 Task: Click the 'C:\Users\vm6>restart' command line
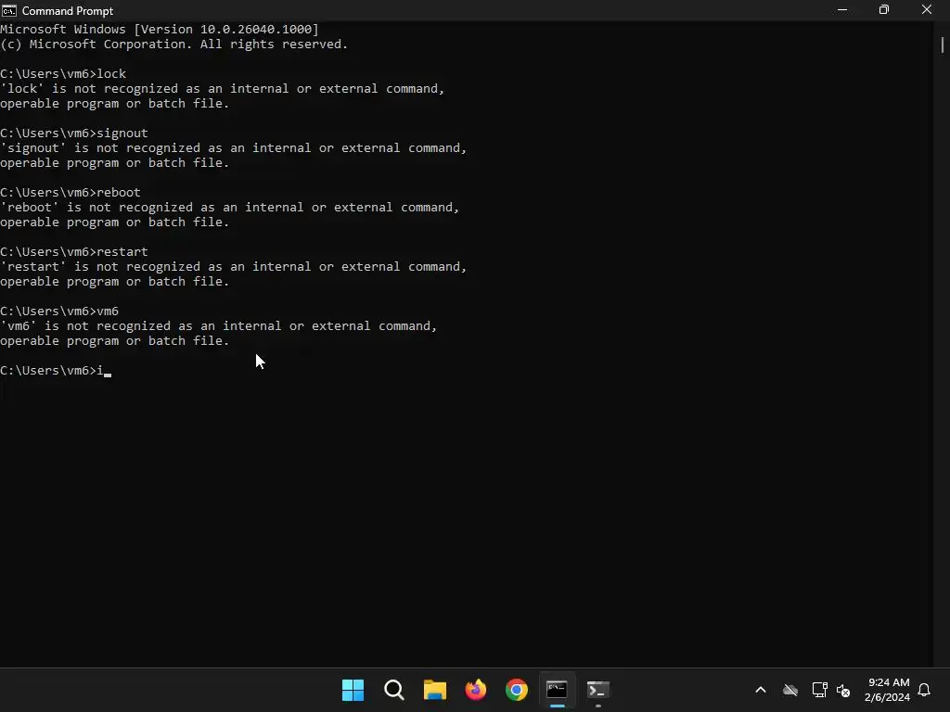[74, 252]
